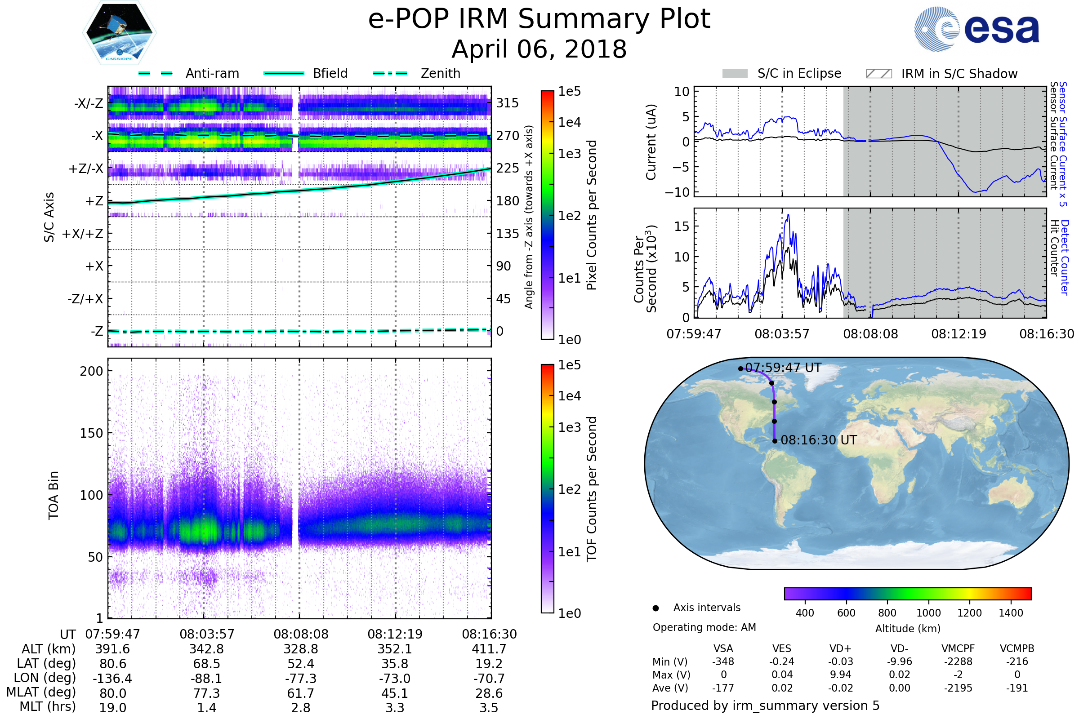Click the ESA logo
Screen dimensions: 1079x719
[x=976, y=28]
